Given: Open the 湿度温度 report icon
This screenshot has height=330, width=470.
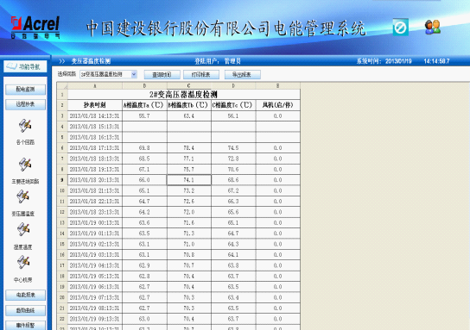Looking at the screenshot, I should [x=23, y=230].
